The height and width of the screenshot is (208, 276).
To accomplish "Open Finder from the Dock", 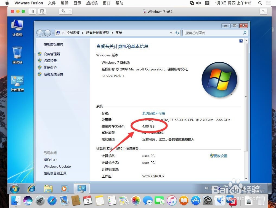I will (x=16, y=200).
